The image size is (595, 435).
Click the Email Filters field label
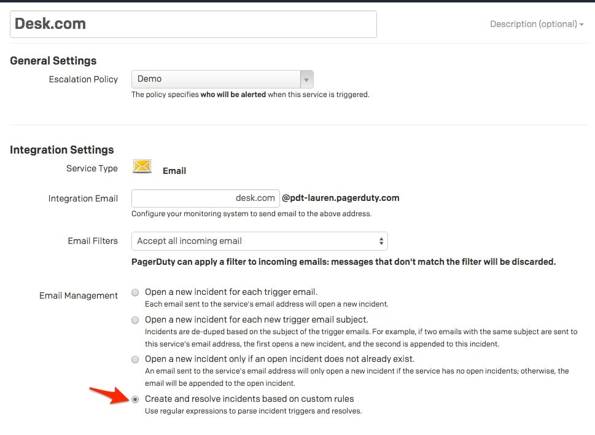tap(92, 241)
